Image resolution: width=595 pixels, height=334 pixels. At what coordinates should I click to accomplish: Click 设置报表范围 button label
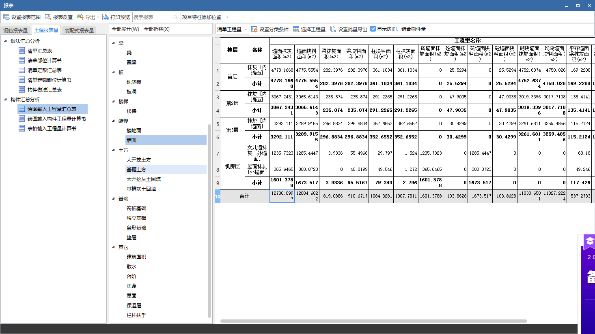[x=26, y=17]
